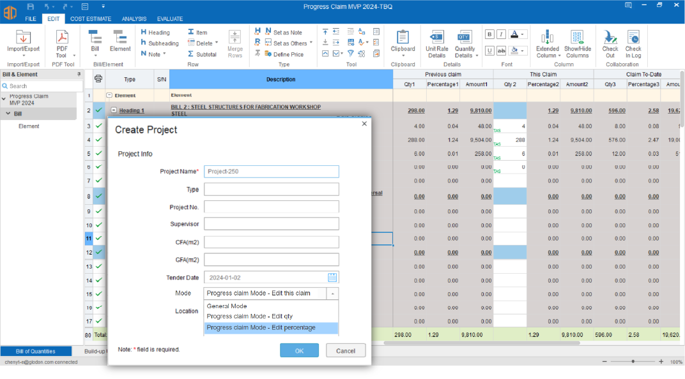This screenshot has height=379, width=685.
Task: Cancel the Create Project dialog
Action: [x=346, y=350]
